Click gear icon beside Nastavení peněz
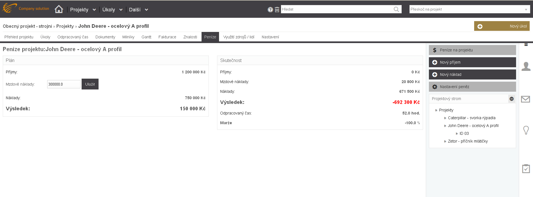The height and width of the screenshot is (197, 533). coord(435,87)
